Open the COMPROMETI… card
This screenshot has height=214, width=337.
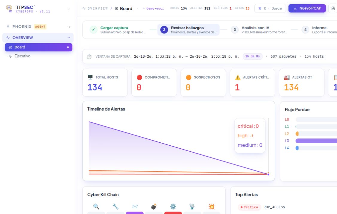154,83
